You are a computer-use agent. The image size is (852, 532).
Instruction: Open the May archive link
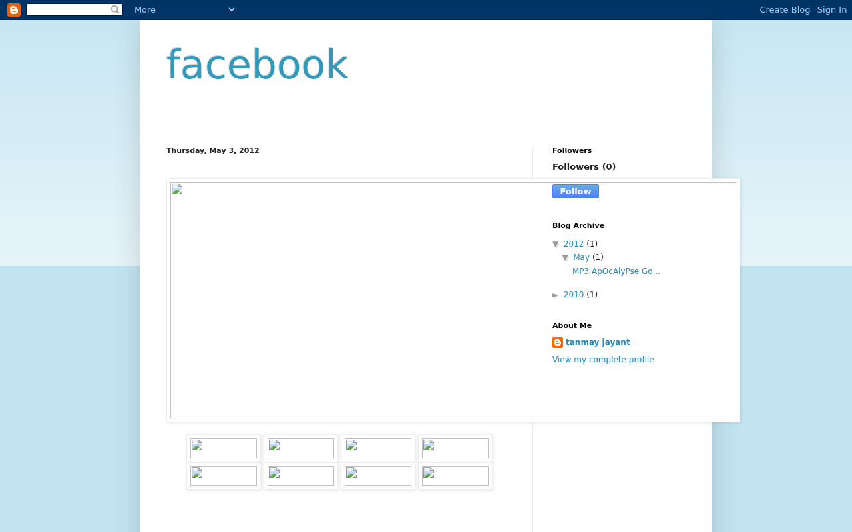tap(581, 257)
